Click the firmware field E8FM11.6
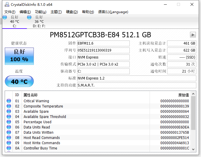 [x=103, y=43]
